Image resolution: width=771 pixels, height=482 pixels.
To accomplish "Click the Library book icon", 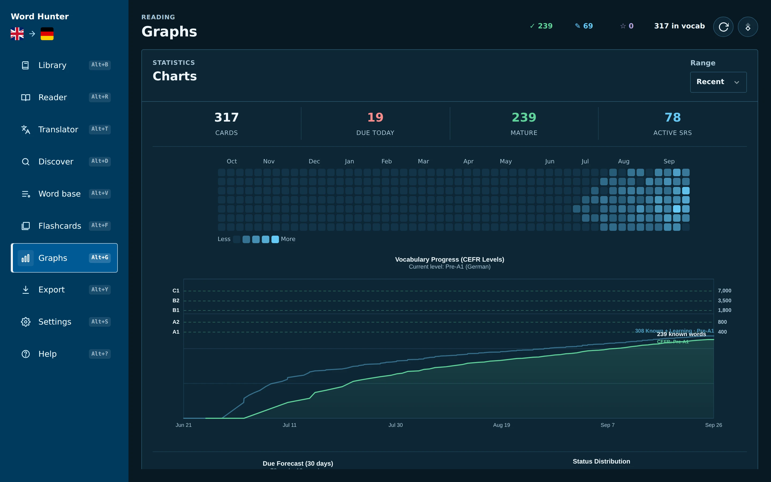I will pyautogui.click(x=25, y=65).
